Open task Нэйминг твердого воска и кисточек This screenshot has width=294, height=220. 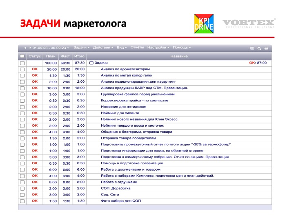[x=132, y=125]
